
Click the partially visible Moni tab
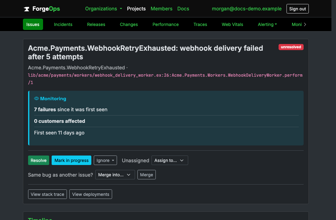point(297,24)
